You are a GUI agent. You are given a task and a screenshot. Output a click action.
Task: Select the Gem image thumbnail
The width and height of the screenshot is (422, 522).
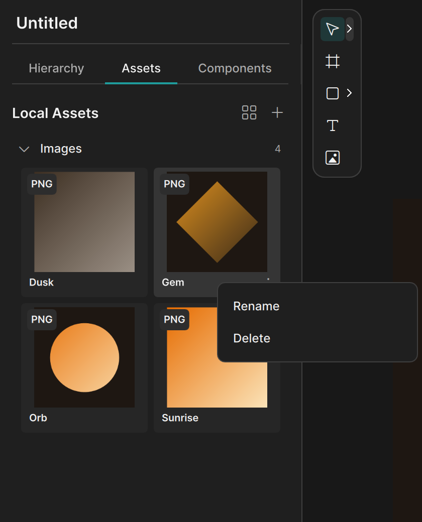pyautogui.click(x=217, y=222)
